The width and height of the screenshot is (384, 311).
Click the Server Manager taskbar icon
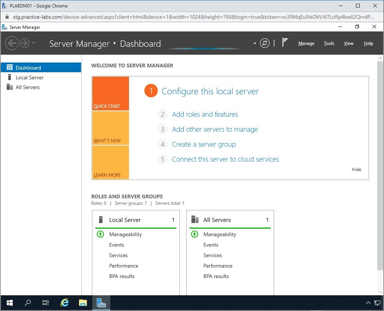pyautogui.click(x=101, y=303)
